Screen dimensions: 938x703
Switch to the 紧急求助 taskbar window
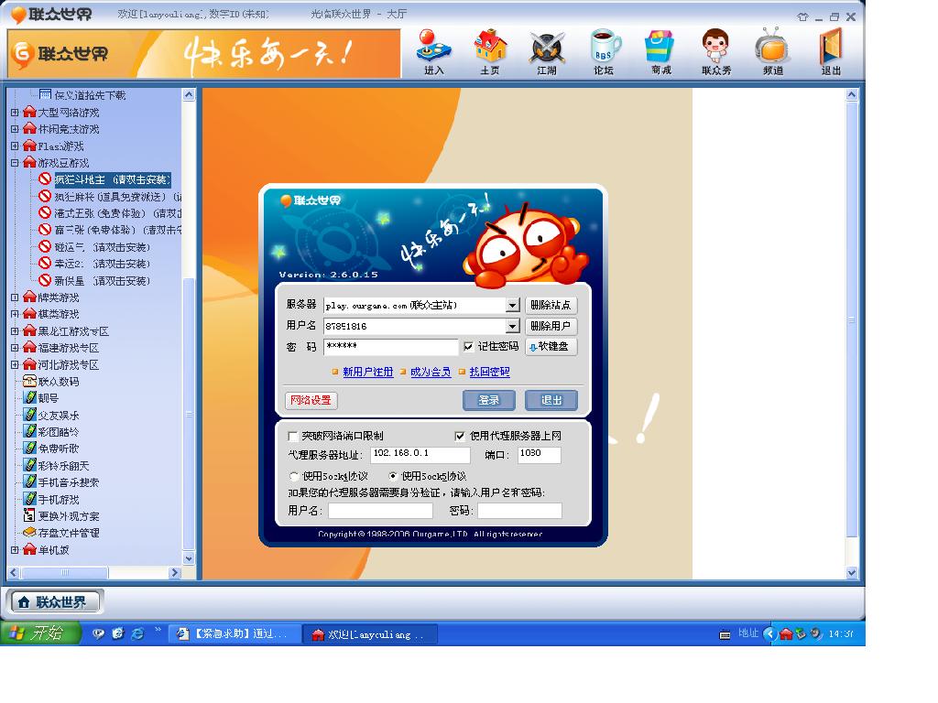click(x=235, y=633)
